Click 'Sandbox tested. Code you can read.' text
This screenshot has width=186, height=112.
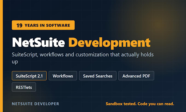[x=140, y=104]
